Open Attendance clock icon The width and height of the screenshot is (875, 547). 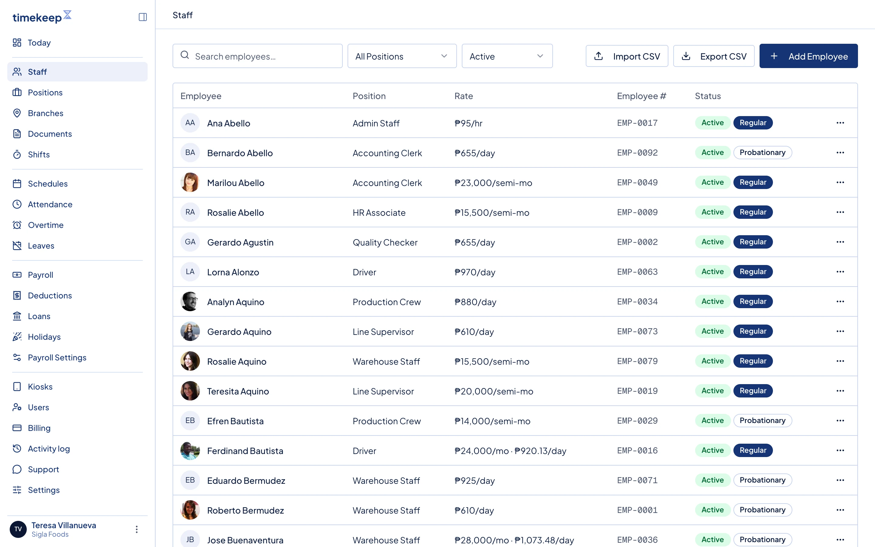coord(17,204)
